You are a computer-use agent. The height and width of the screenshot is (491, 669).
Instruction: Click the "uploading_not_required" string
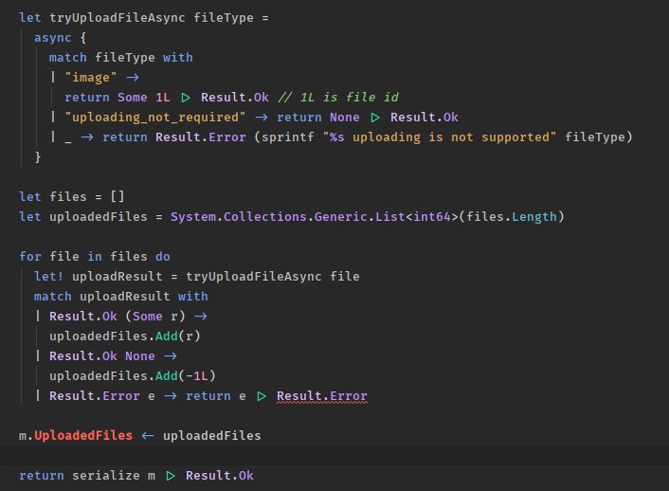point(155,117)
